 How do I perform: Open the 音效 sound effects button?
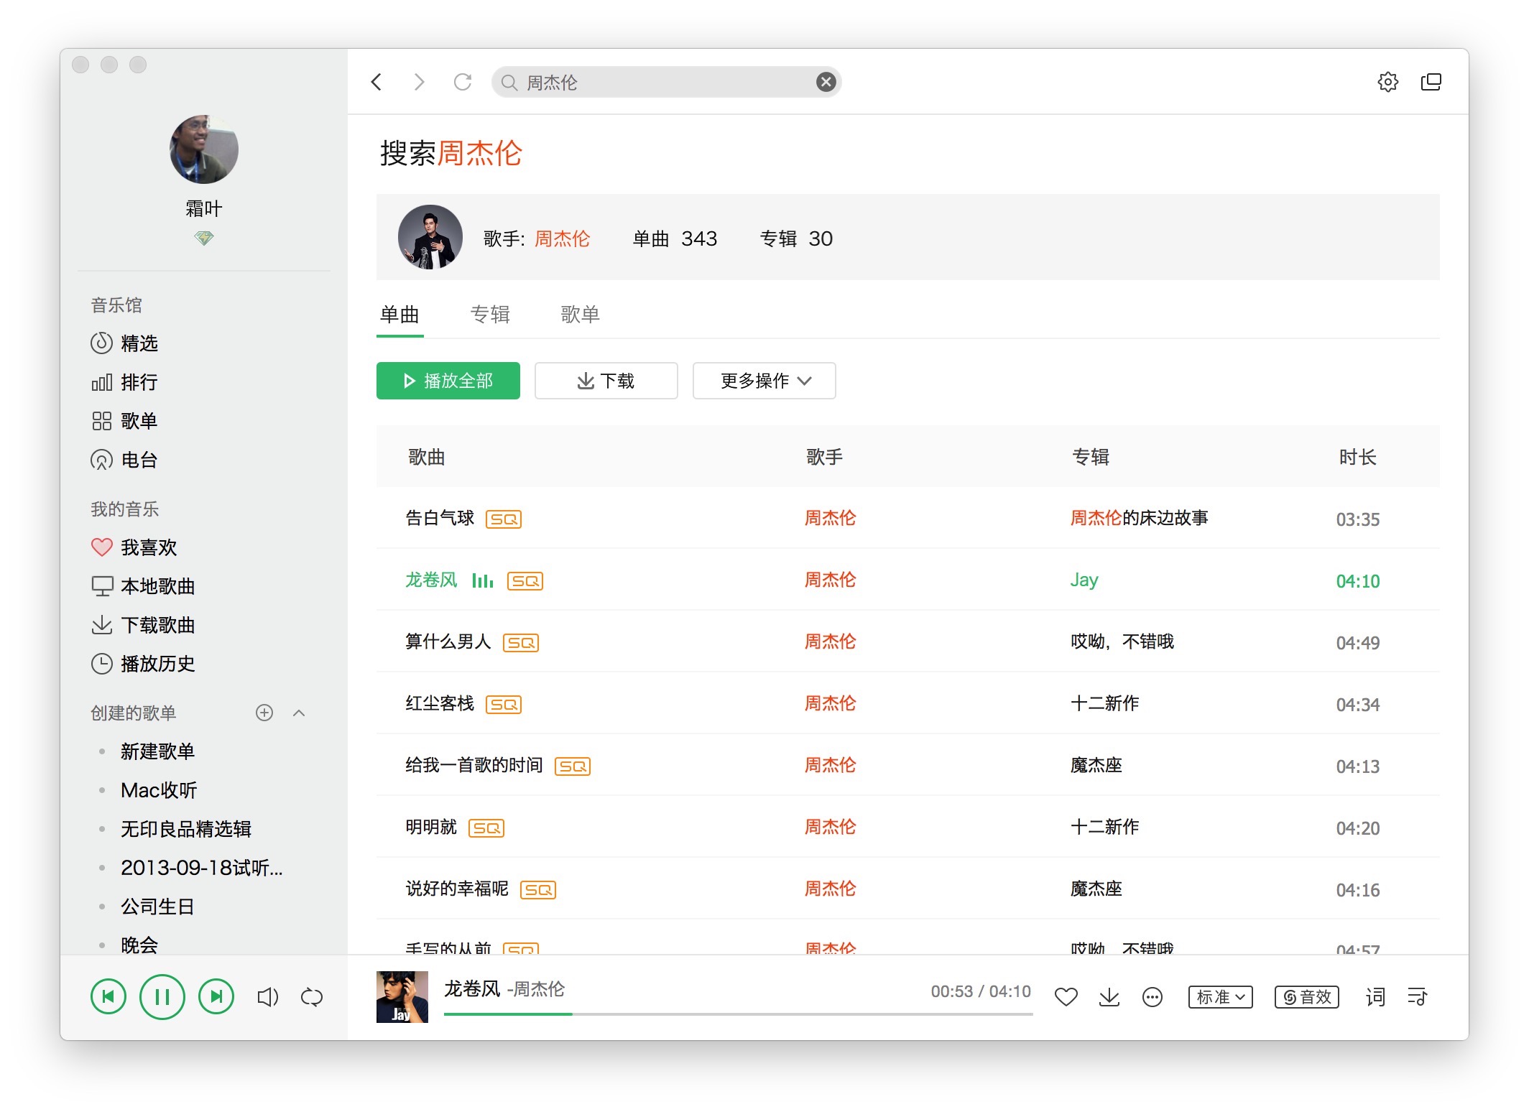[x=1307, y=997]
